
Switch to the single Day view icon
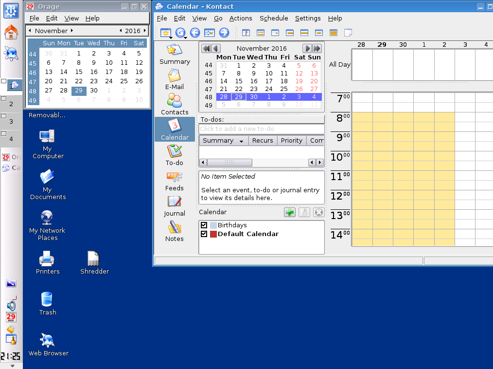coord(275,33)
